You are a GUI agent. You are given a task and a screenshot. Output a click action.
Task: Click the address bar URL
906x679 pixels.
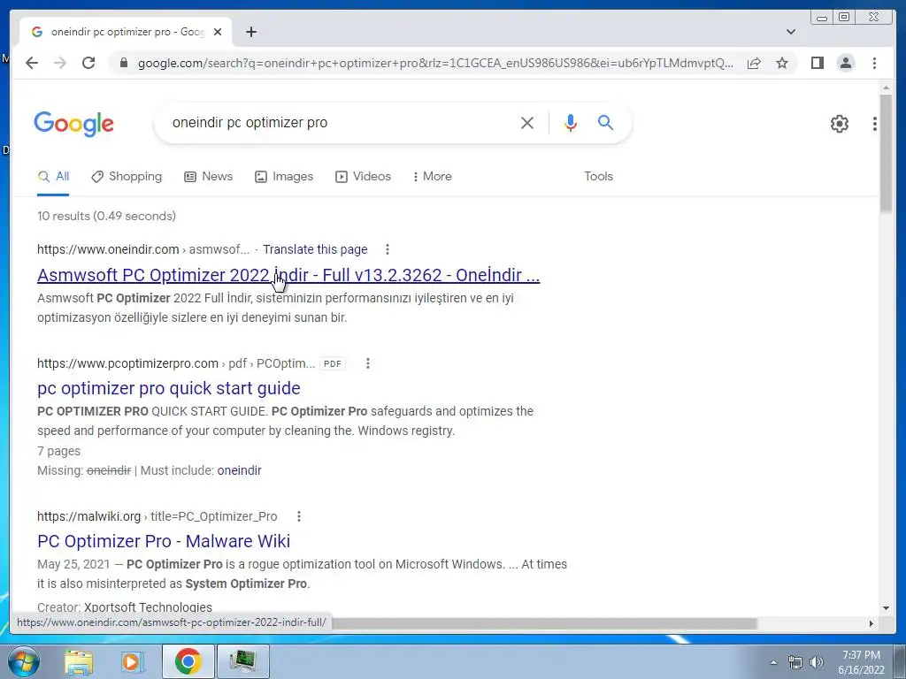(435, 63)
